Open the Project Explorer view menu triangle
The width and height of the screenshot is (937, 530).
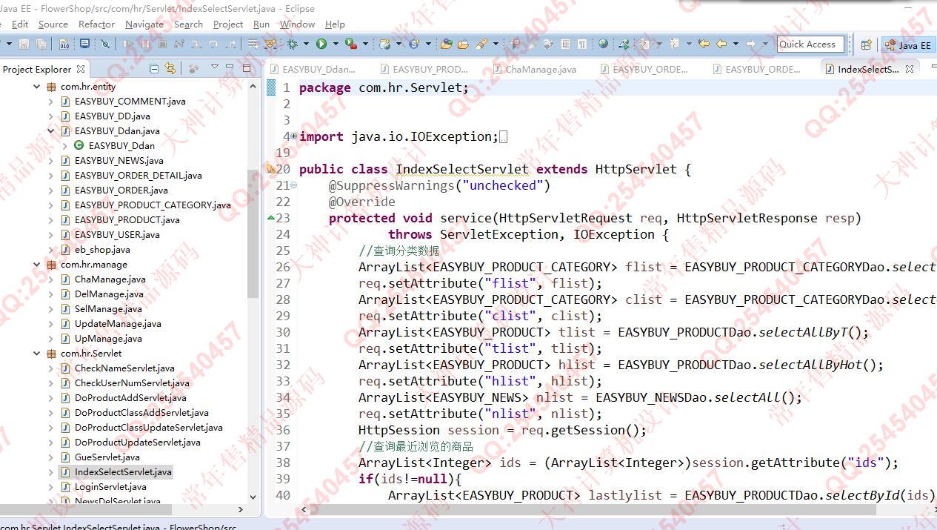pyautogui.click(x=214, y=67)
